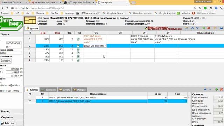Viewport: 224px width, 126px height.
Task: Select edge band row A in lower table
Action: [x=105, y=98]
